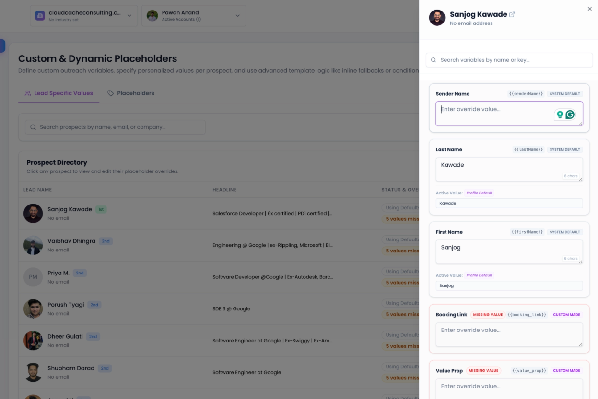The width and height of the screenshot is (598, 399).
Task: Copy the {{senderName}} variable key tag
Action: click(x=526, y=94)
